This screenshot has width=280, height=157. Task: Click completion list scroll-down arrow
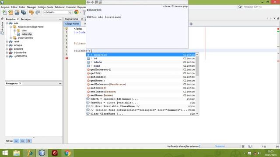pyautogui.click(x=197, y=113)
